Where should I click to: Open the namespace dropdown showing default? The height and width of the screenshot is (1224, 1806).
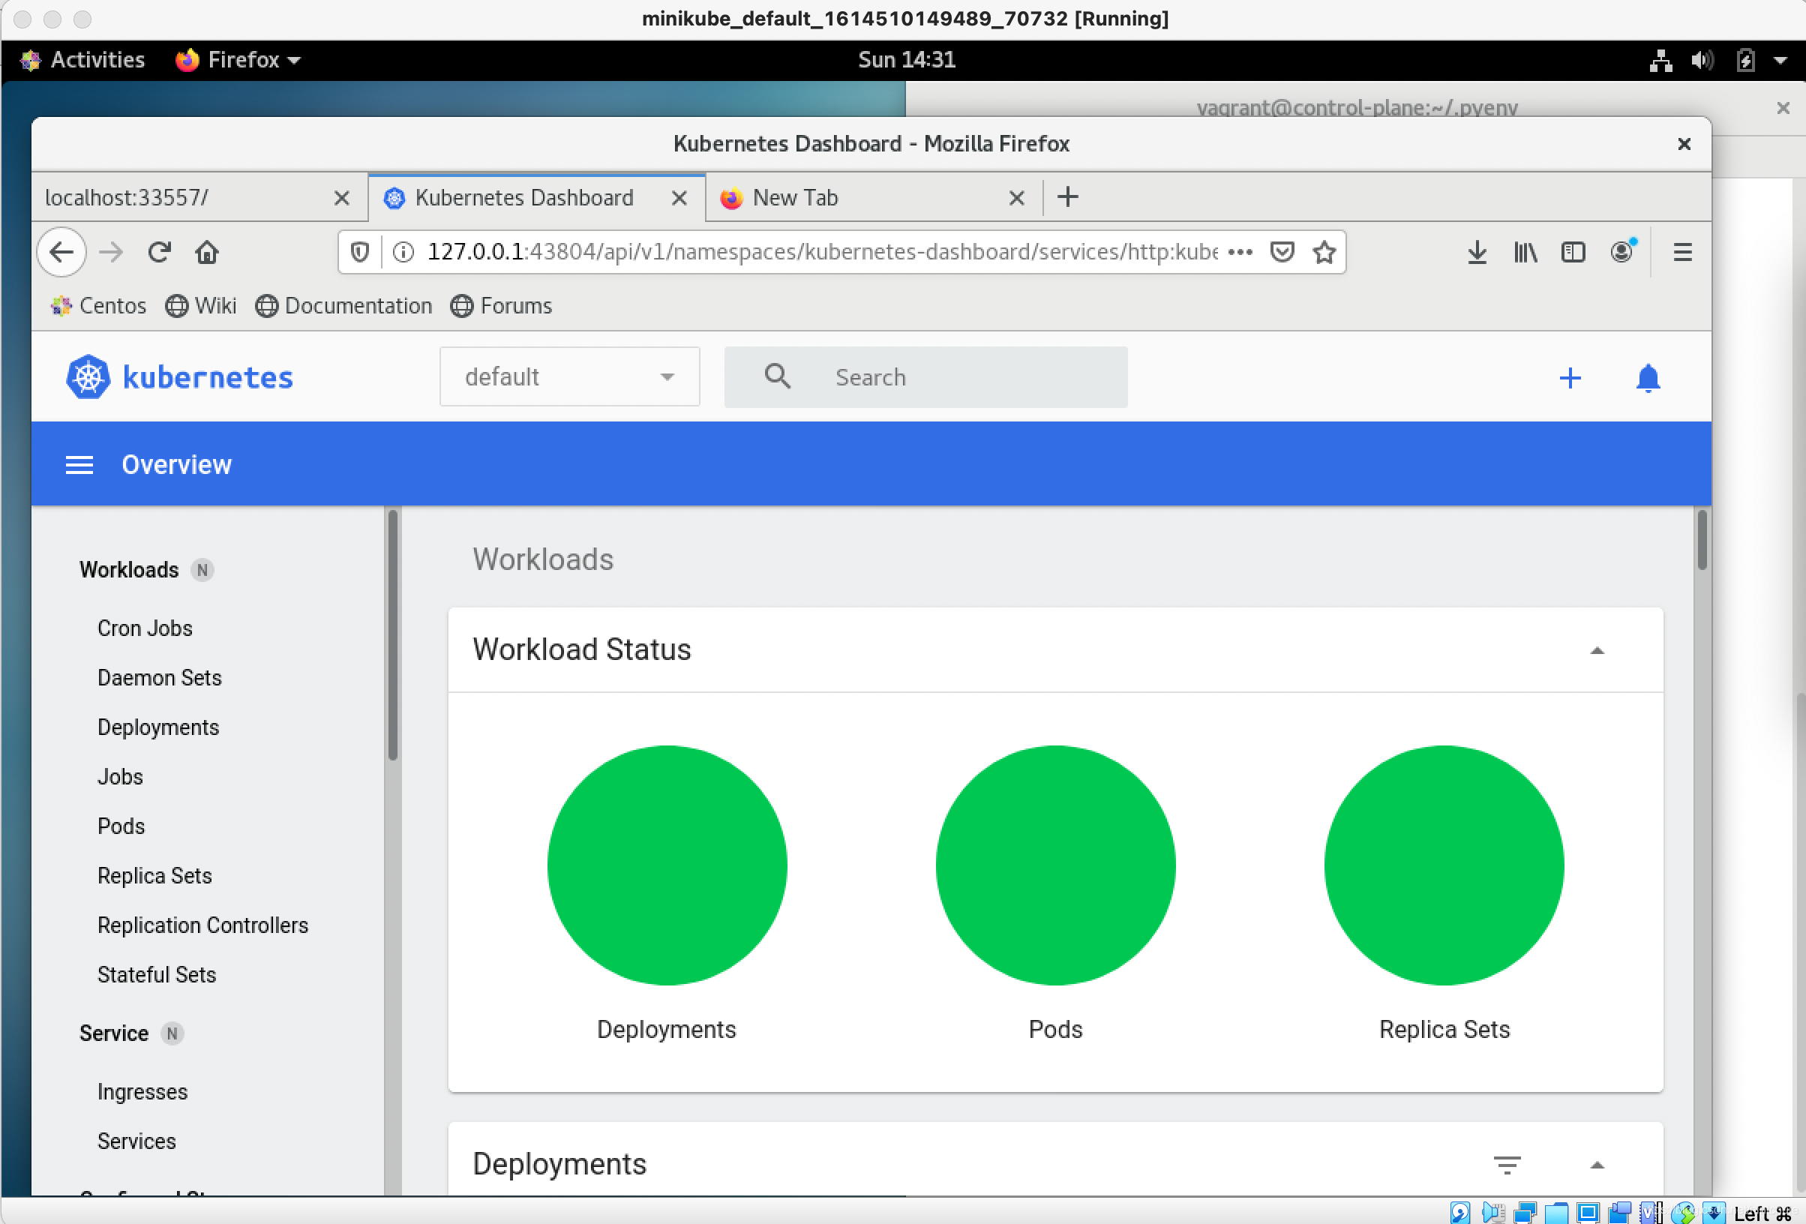pos(569,377)
